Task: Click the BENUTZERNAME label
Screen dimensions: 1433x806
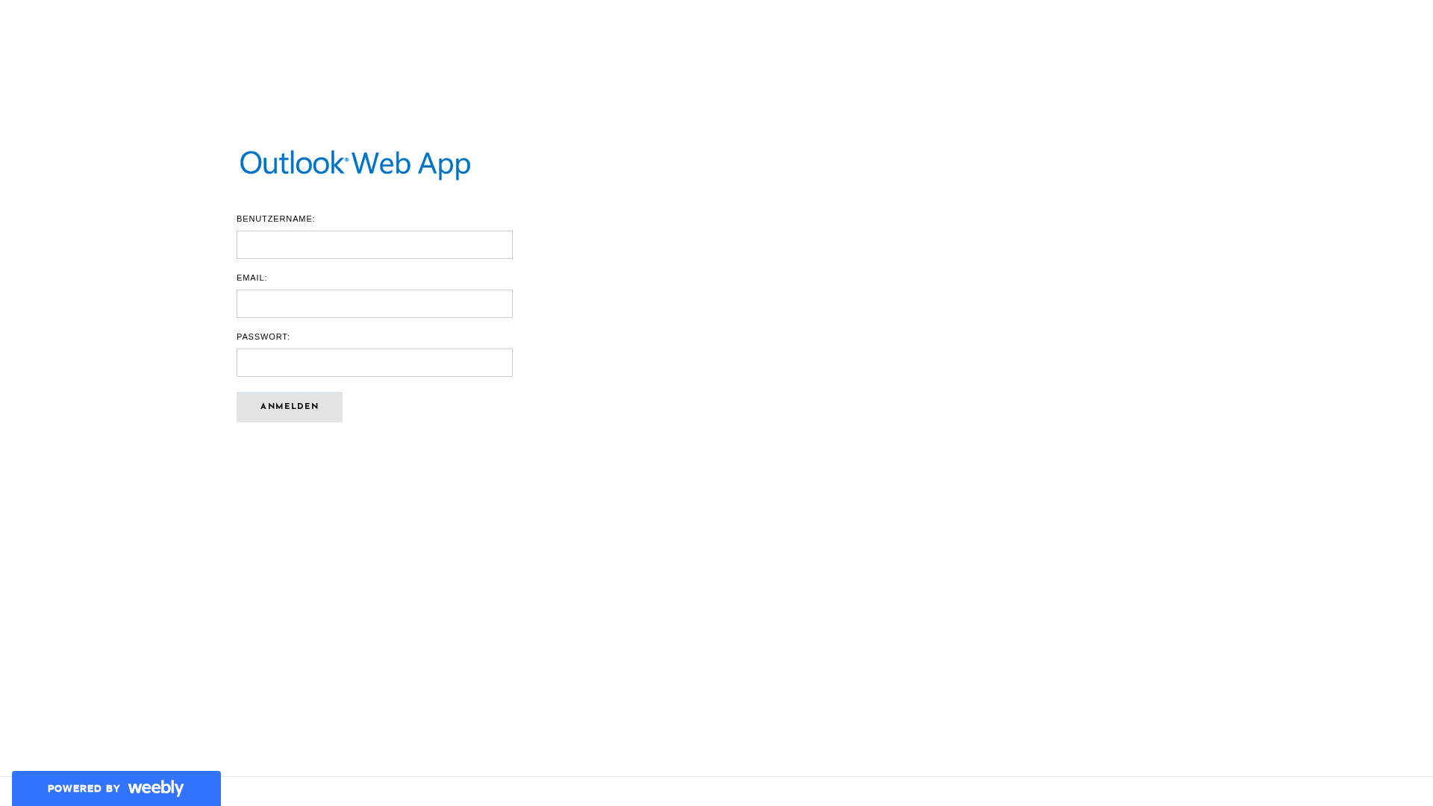Action: coord(275,219)
